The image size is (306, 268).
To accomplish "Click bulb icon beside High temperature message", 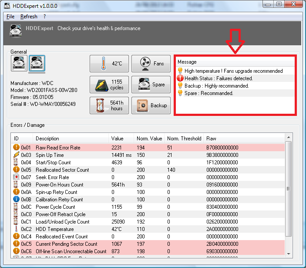I will coord(180,71).
